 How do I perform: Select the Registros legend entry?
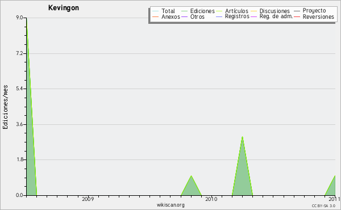(237, 16)
